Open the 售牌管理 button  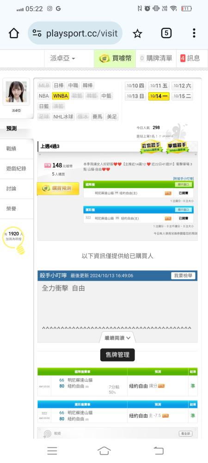coord(117,355)
